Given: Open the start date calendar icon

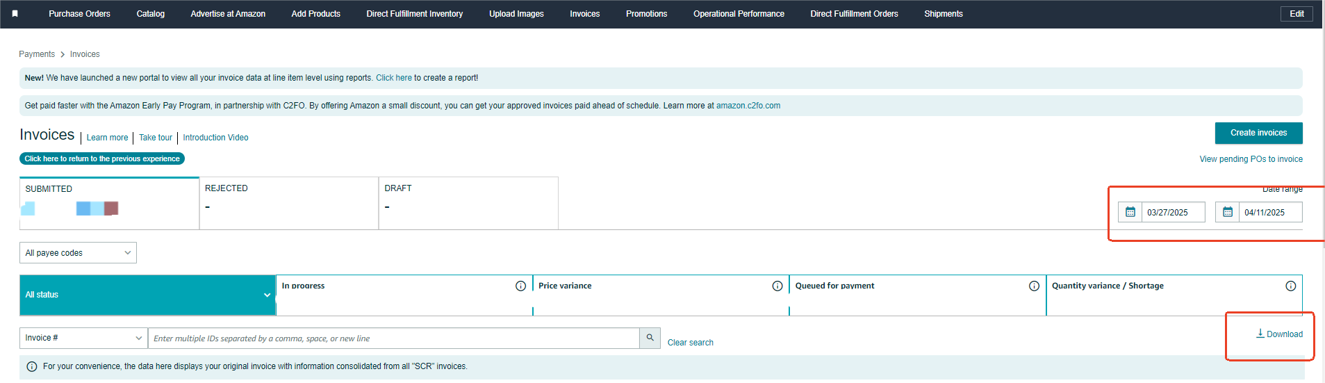Looking at the screenshot, I should pyautogui.click(x=1130, y=212).
